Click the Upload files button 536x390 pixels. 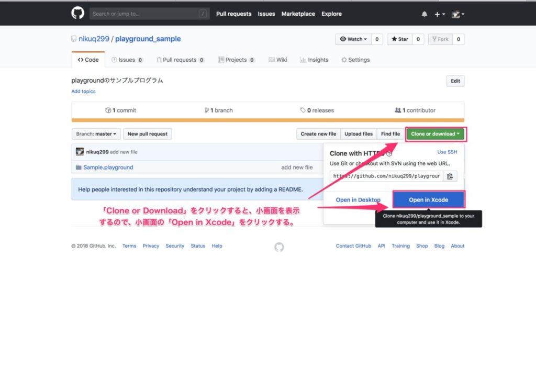click(359, 133)
